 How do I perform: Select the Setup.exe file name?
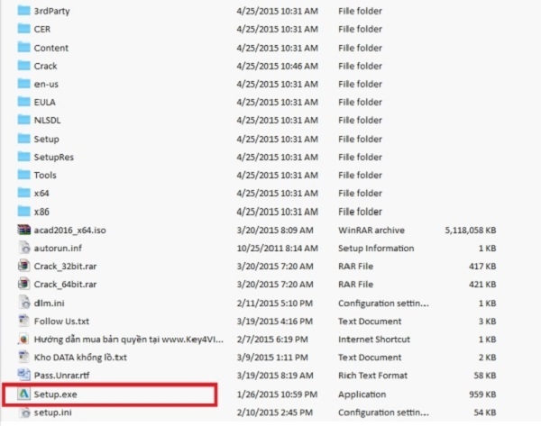(56, 394)
